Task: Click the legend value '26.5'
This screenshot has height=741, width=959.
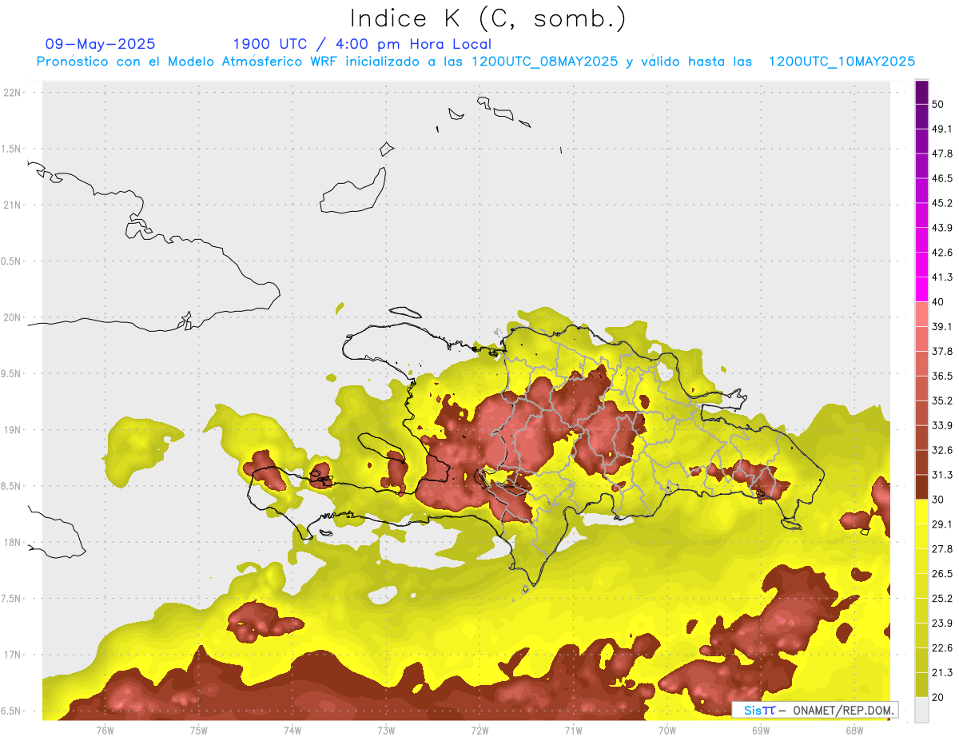Action: click(941, 574)
